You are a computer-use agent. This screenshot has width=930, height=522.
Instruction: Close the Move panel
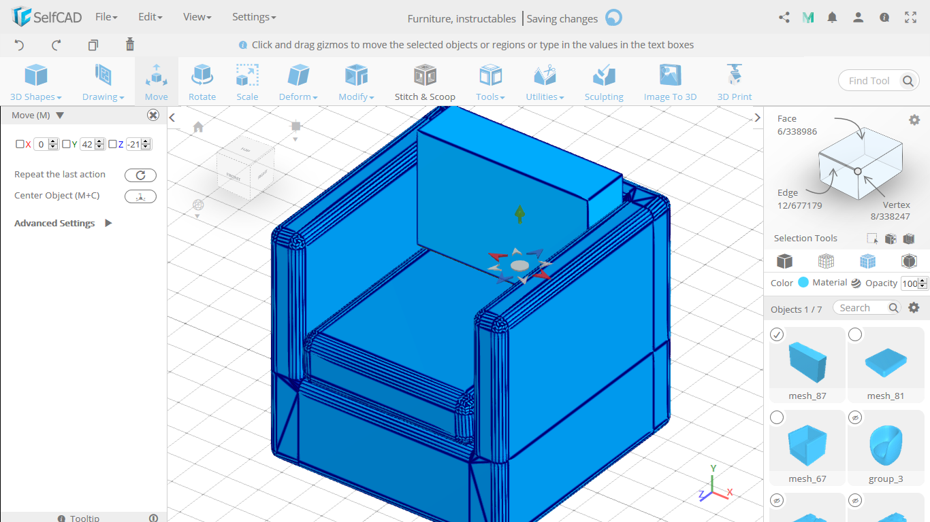(153, 116)
